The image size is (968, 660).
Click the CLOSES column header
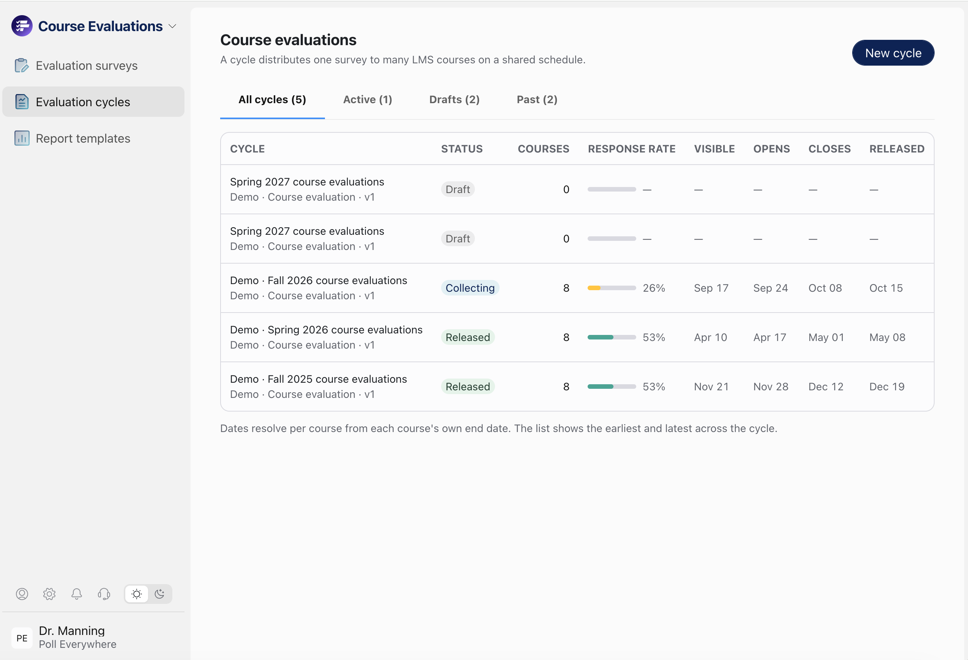click(x=829, y=149)
